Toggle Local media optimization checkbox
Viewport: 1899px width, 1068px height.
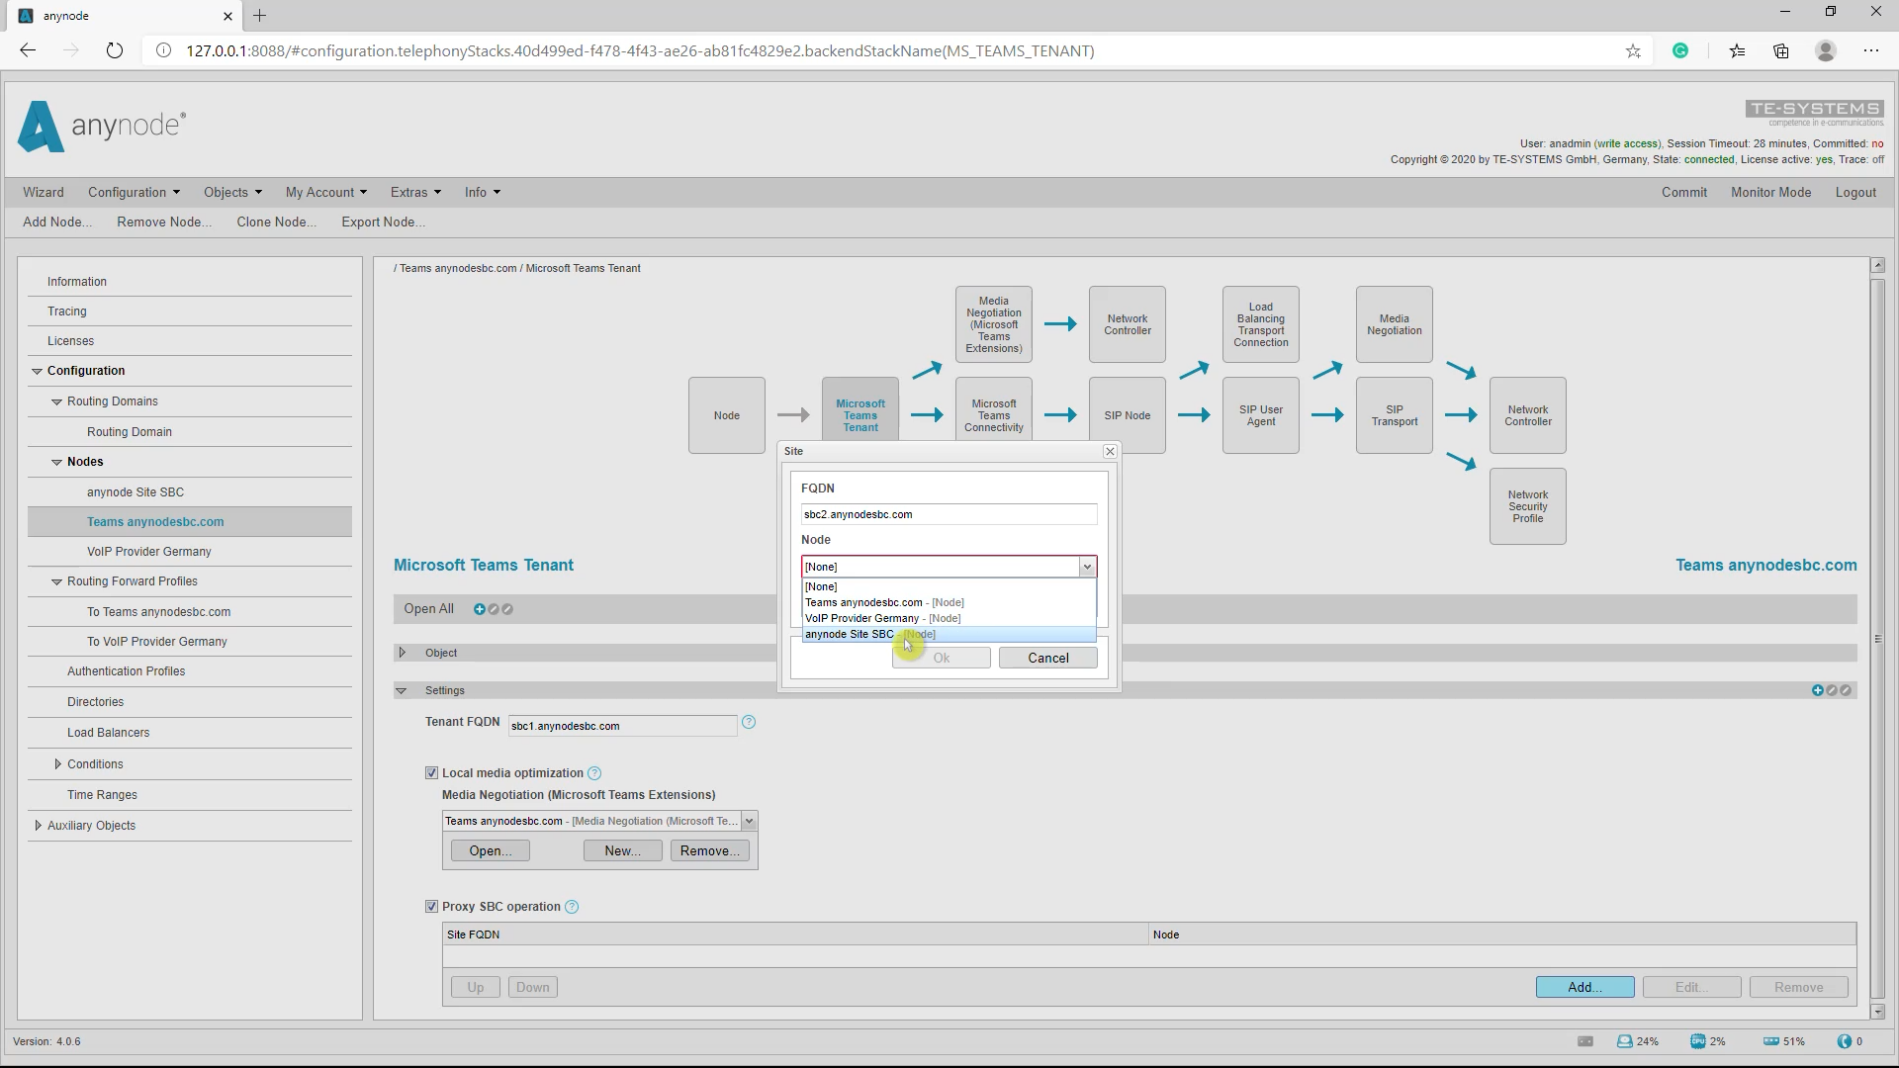pyautogui.click(x=431, y=773)
